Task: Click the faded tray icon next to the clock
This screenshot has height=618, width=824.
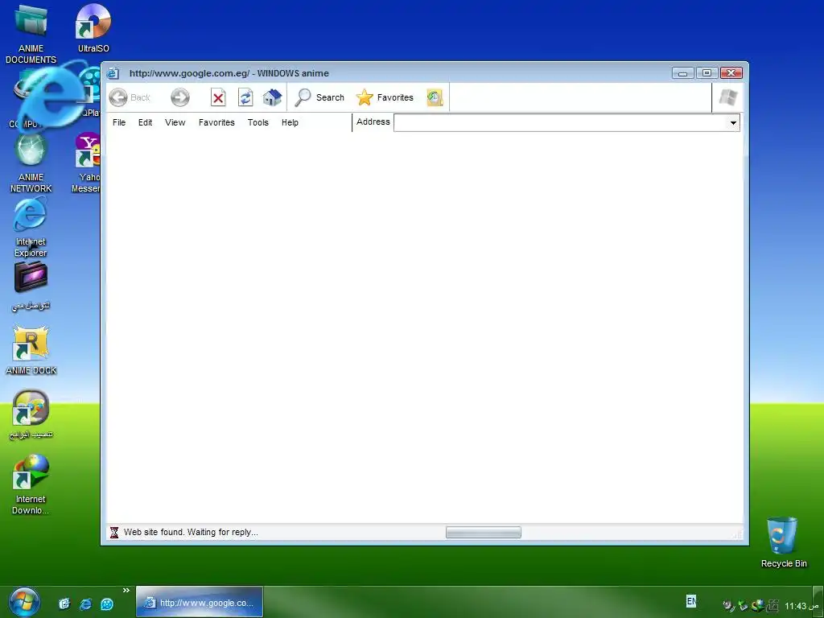Action: point(773,605)
